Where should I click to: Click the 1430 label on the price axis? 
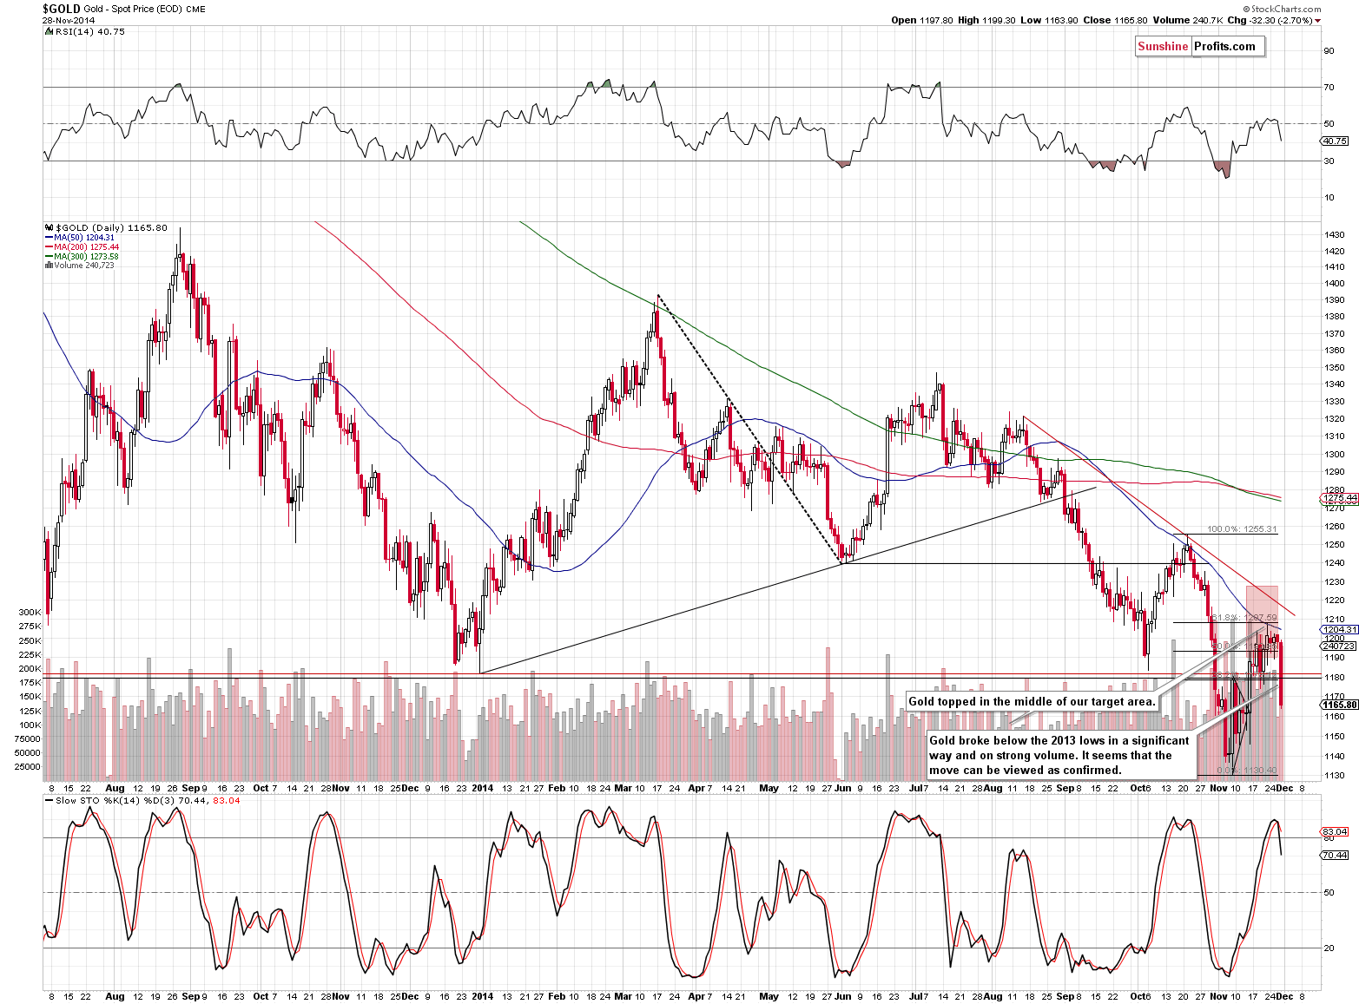1335,234
